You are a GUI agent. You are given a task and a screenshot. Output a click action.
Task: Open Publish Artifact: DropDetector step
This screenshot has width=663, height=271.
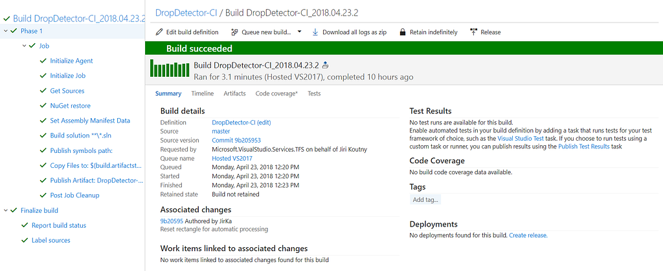(97, 181)
